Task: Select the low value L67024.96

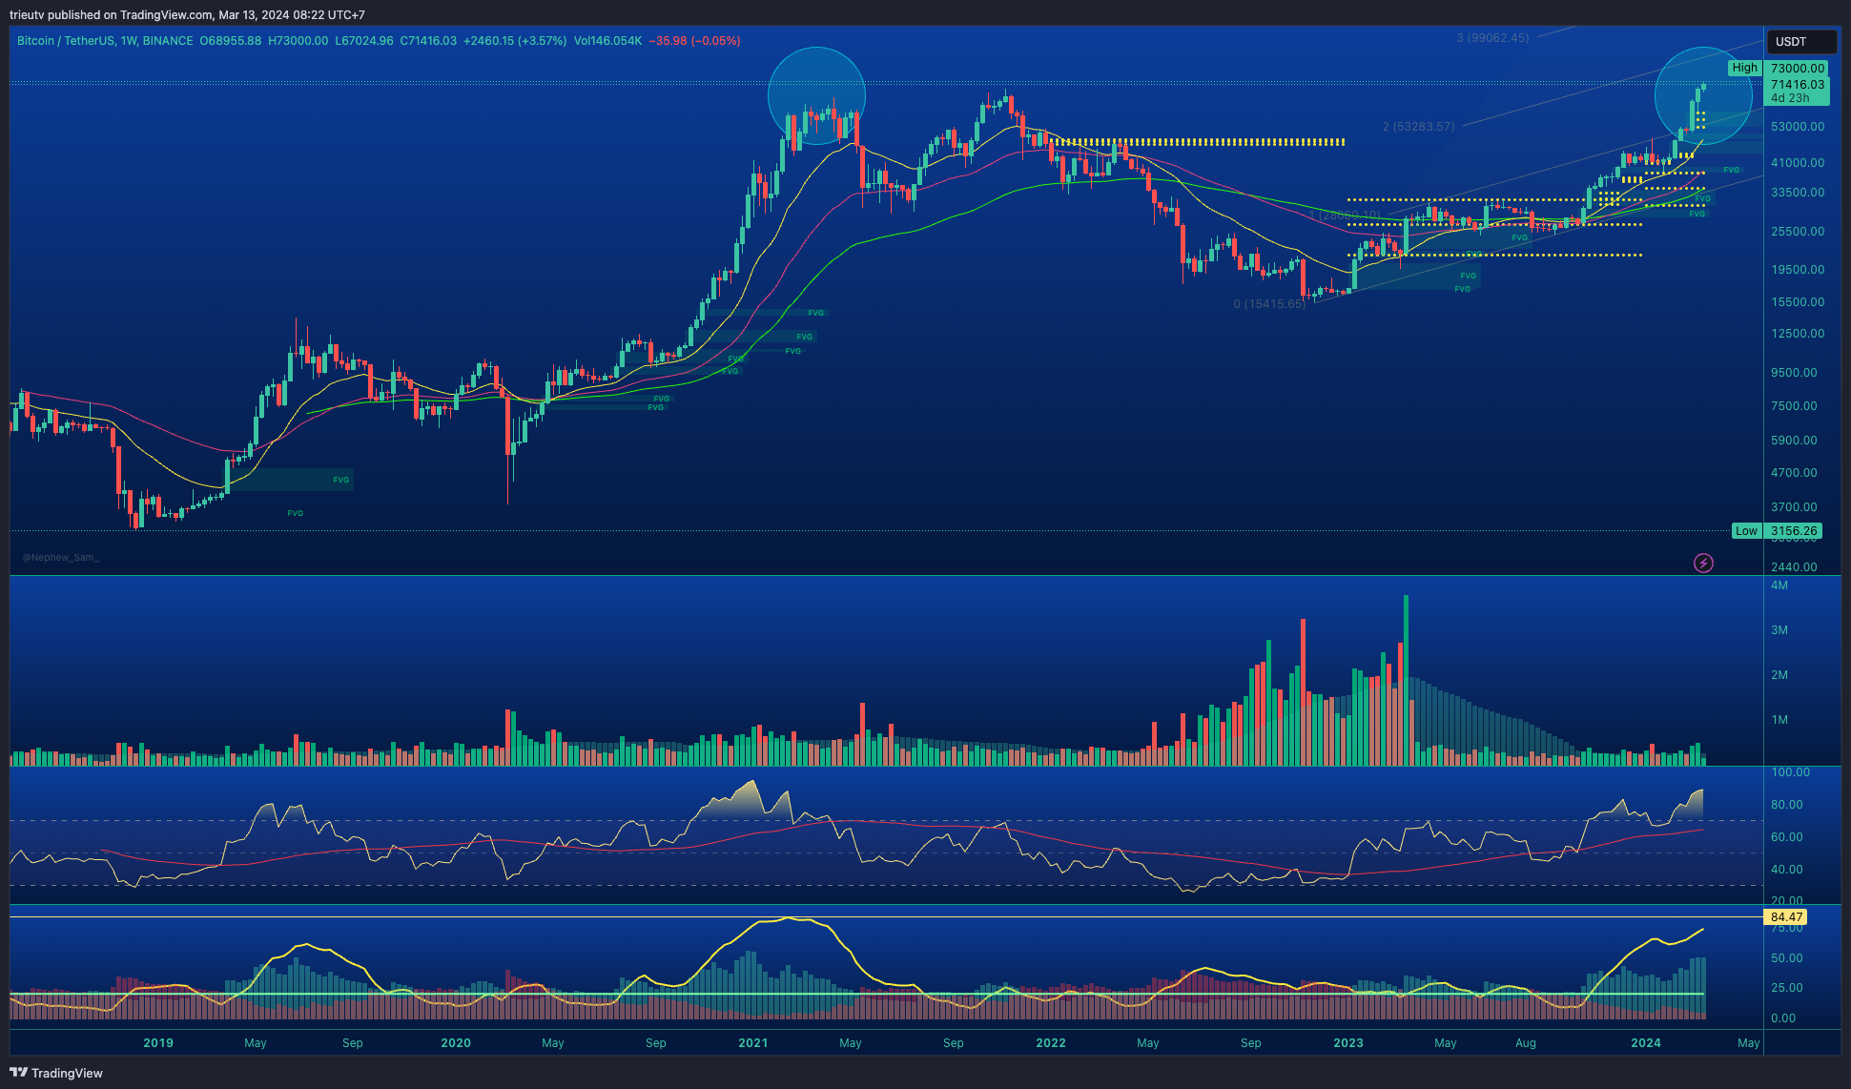Action: pyautogui.click(x=364, y=41)
